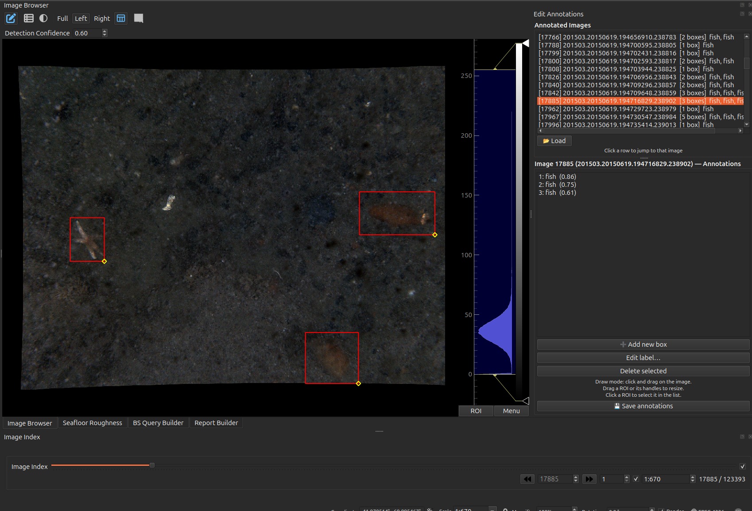Screen dimensions: 752x511
Task: Select yellow resize handle of starfish box
Action: (x=104, y=261)
